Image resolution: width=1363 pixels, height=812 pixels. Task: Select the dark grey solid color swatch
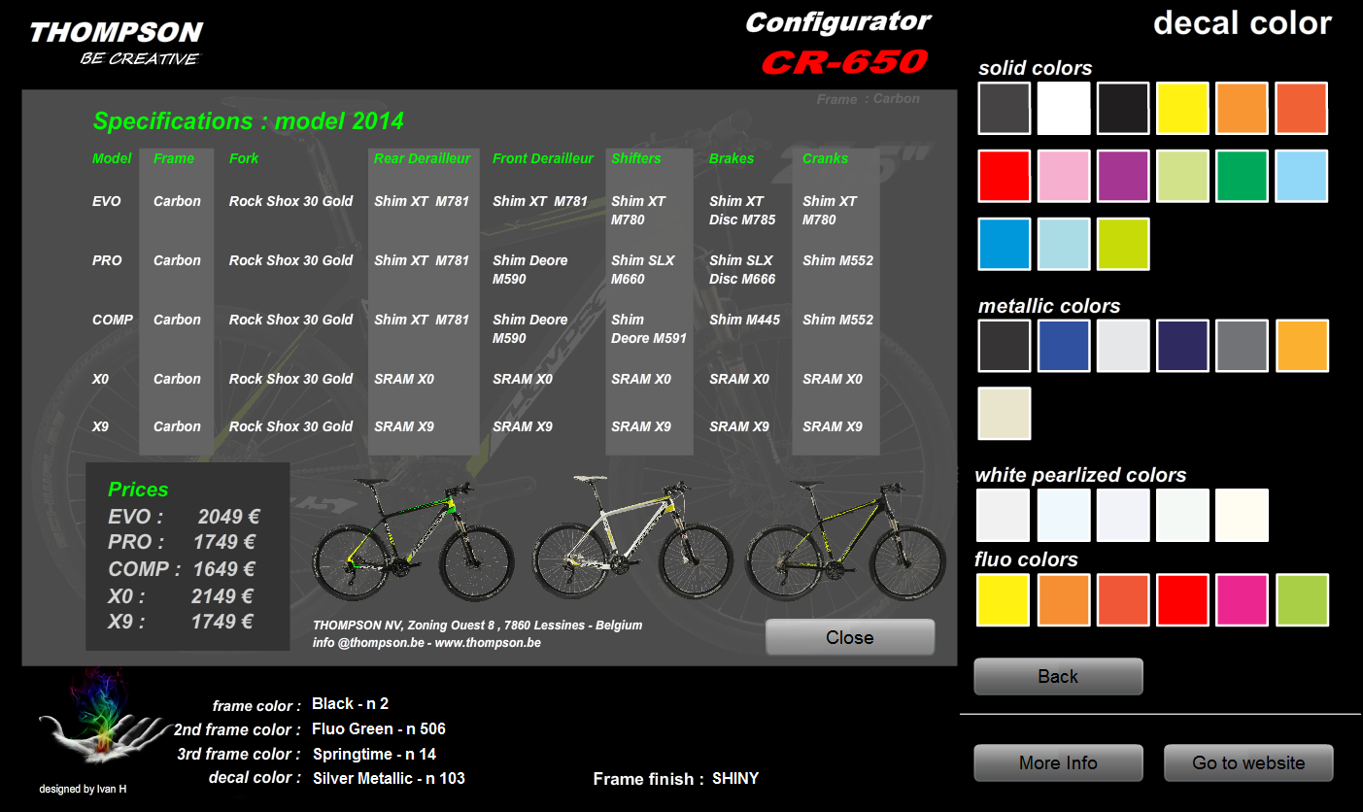1005,108
